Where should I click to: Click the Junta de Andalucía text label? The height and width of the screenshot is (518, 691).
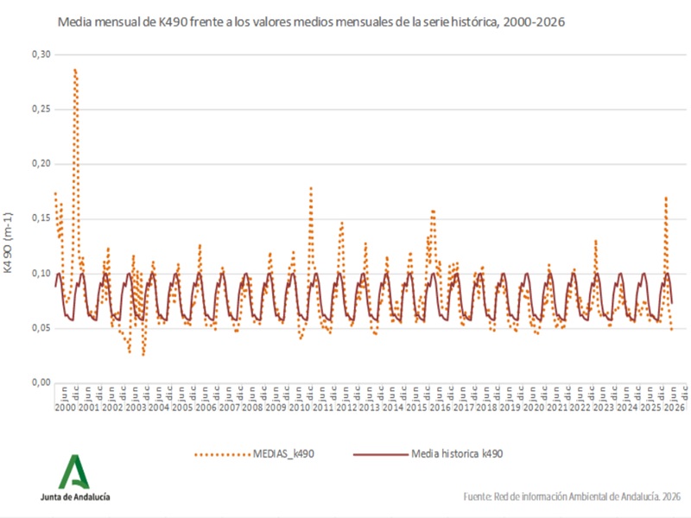point(75,497)
